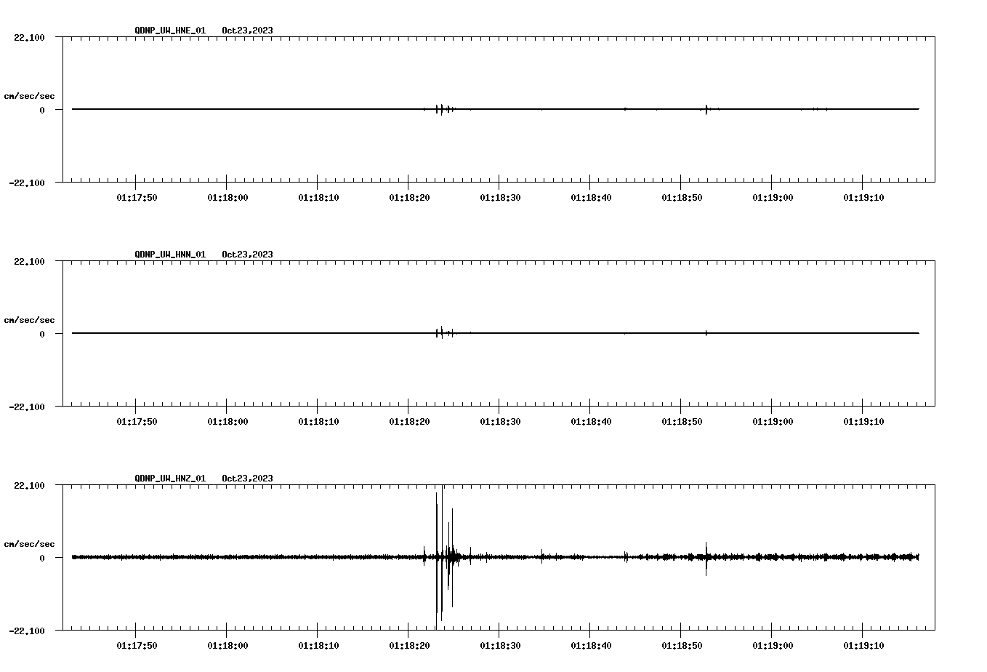Select the 01:19:10 label under HNN plot
The width and height of the screenshot is (987, 672).
tap(863, 422)
